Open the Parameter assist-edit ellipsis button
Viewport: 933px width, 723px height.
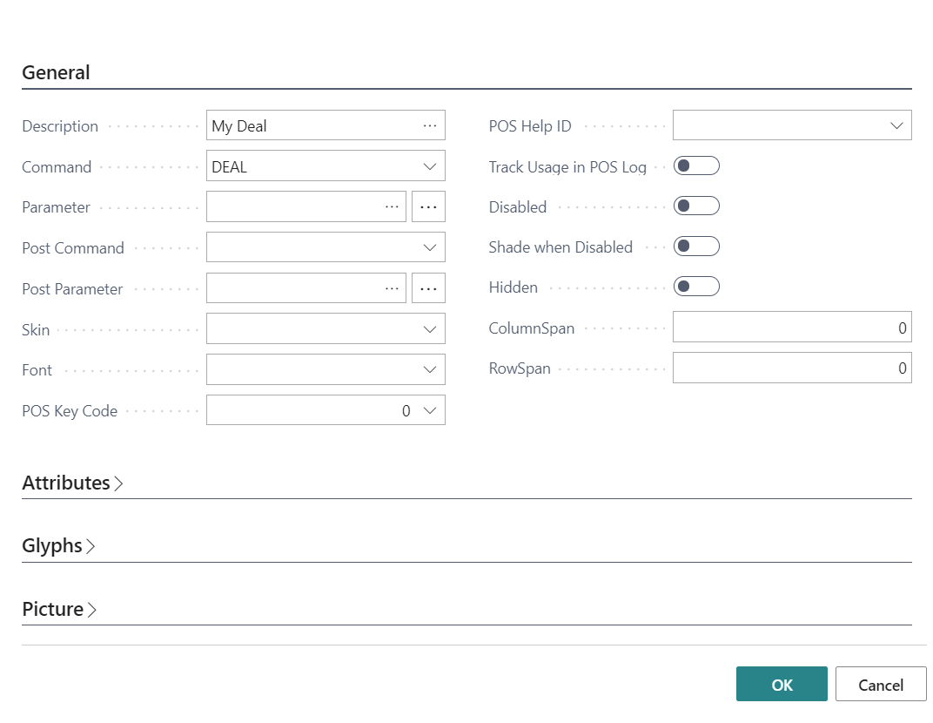click(428, 207)
